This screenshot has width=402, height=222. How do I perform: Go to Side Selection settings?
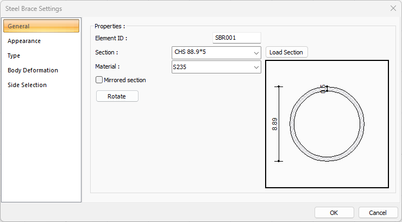point(27,85)
